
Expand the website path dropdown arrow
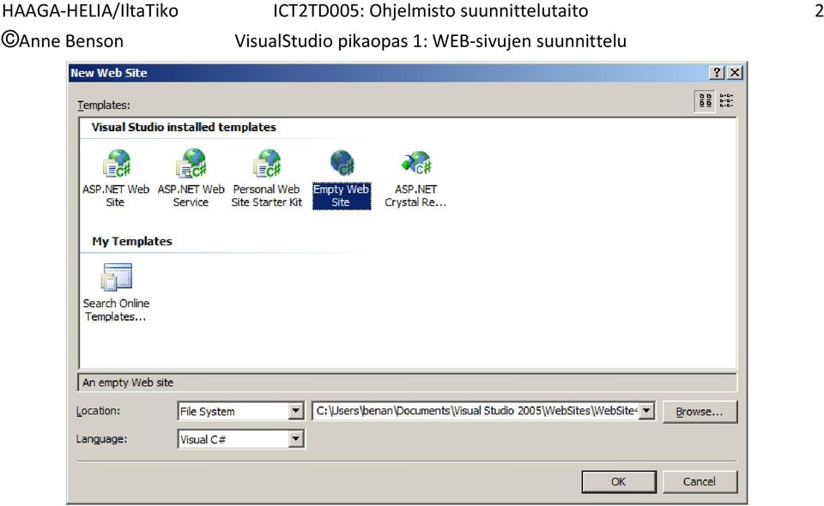pos(646,411)
